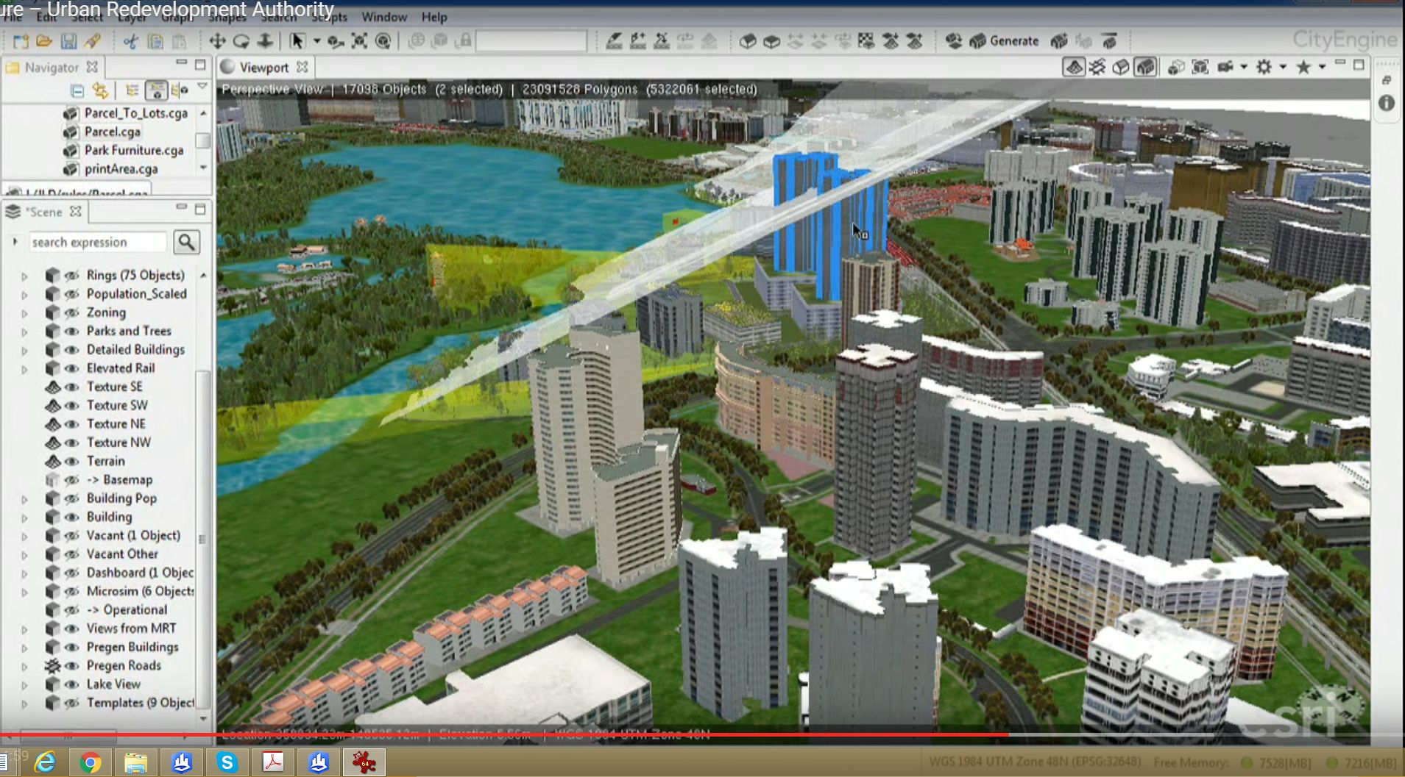Open Google Chrome from the taskbar
Screen dimensions: 1405x777
(x=91, y=762)
